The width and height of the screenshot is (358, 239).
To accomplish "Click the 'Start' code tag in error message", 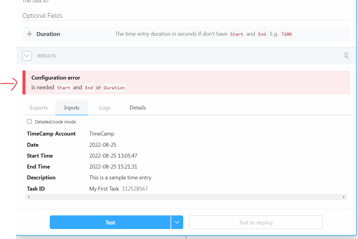I will tap(63, 88).
